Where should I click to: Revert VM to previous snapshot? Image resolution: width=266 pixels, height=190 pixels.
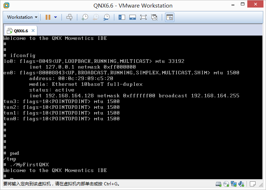click(x=96, y=17)
